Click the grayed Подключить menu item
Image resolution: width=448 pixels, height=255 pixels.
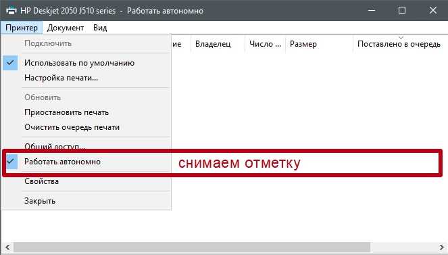point(86,43)
